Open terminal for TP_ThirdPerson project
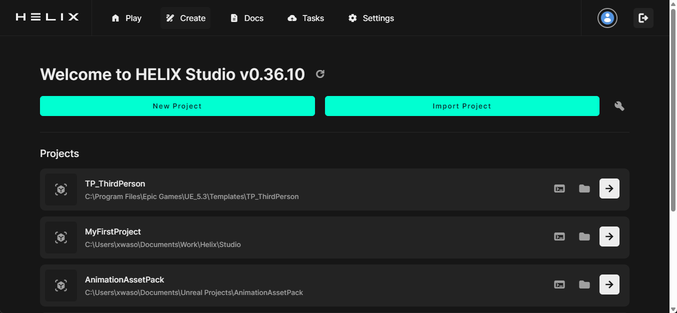Screen dimensions: 677x313 pyautogui.click(x=559, y=188)
